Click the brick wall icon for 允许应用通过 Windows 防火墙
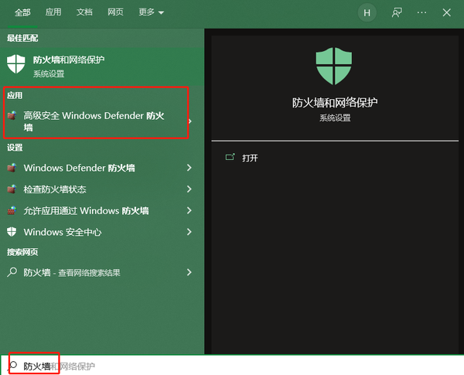Screen dimensions: 464x375 (x=12, y=210)
